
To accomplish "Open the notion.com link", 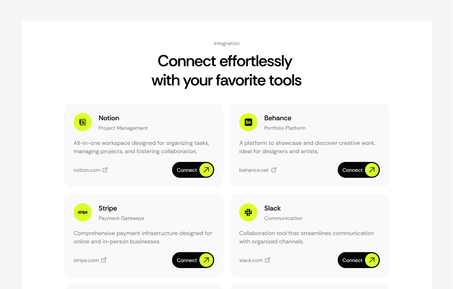I will click(x=87, y=170).
